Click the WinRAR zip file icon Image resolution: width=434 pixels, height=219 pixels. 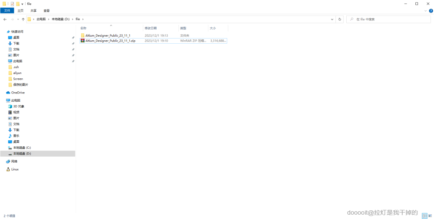(x=82, y=41)
